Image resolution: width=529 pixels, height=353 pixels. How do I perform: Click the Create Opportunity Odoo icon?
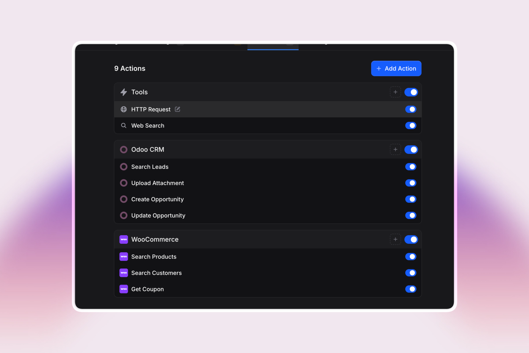point(124,199)
